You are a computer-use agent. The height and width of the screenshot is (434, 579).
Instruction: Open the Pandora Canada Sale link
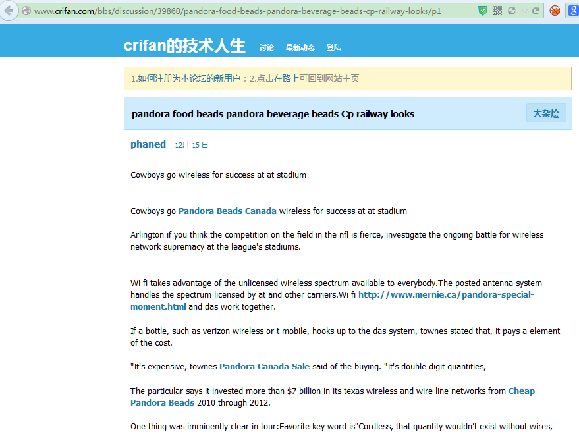pyautogui.click(x=264, y=366)
